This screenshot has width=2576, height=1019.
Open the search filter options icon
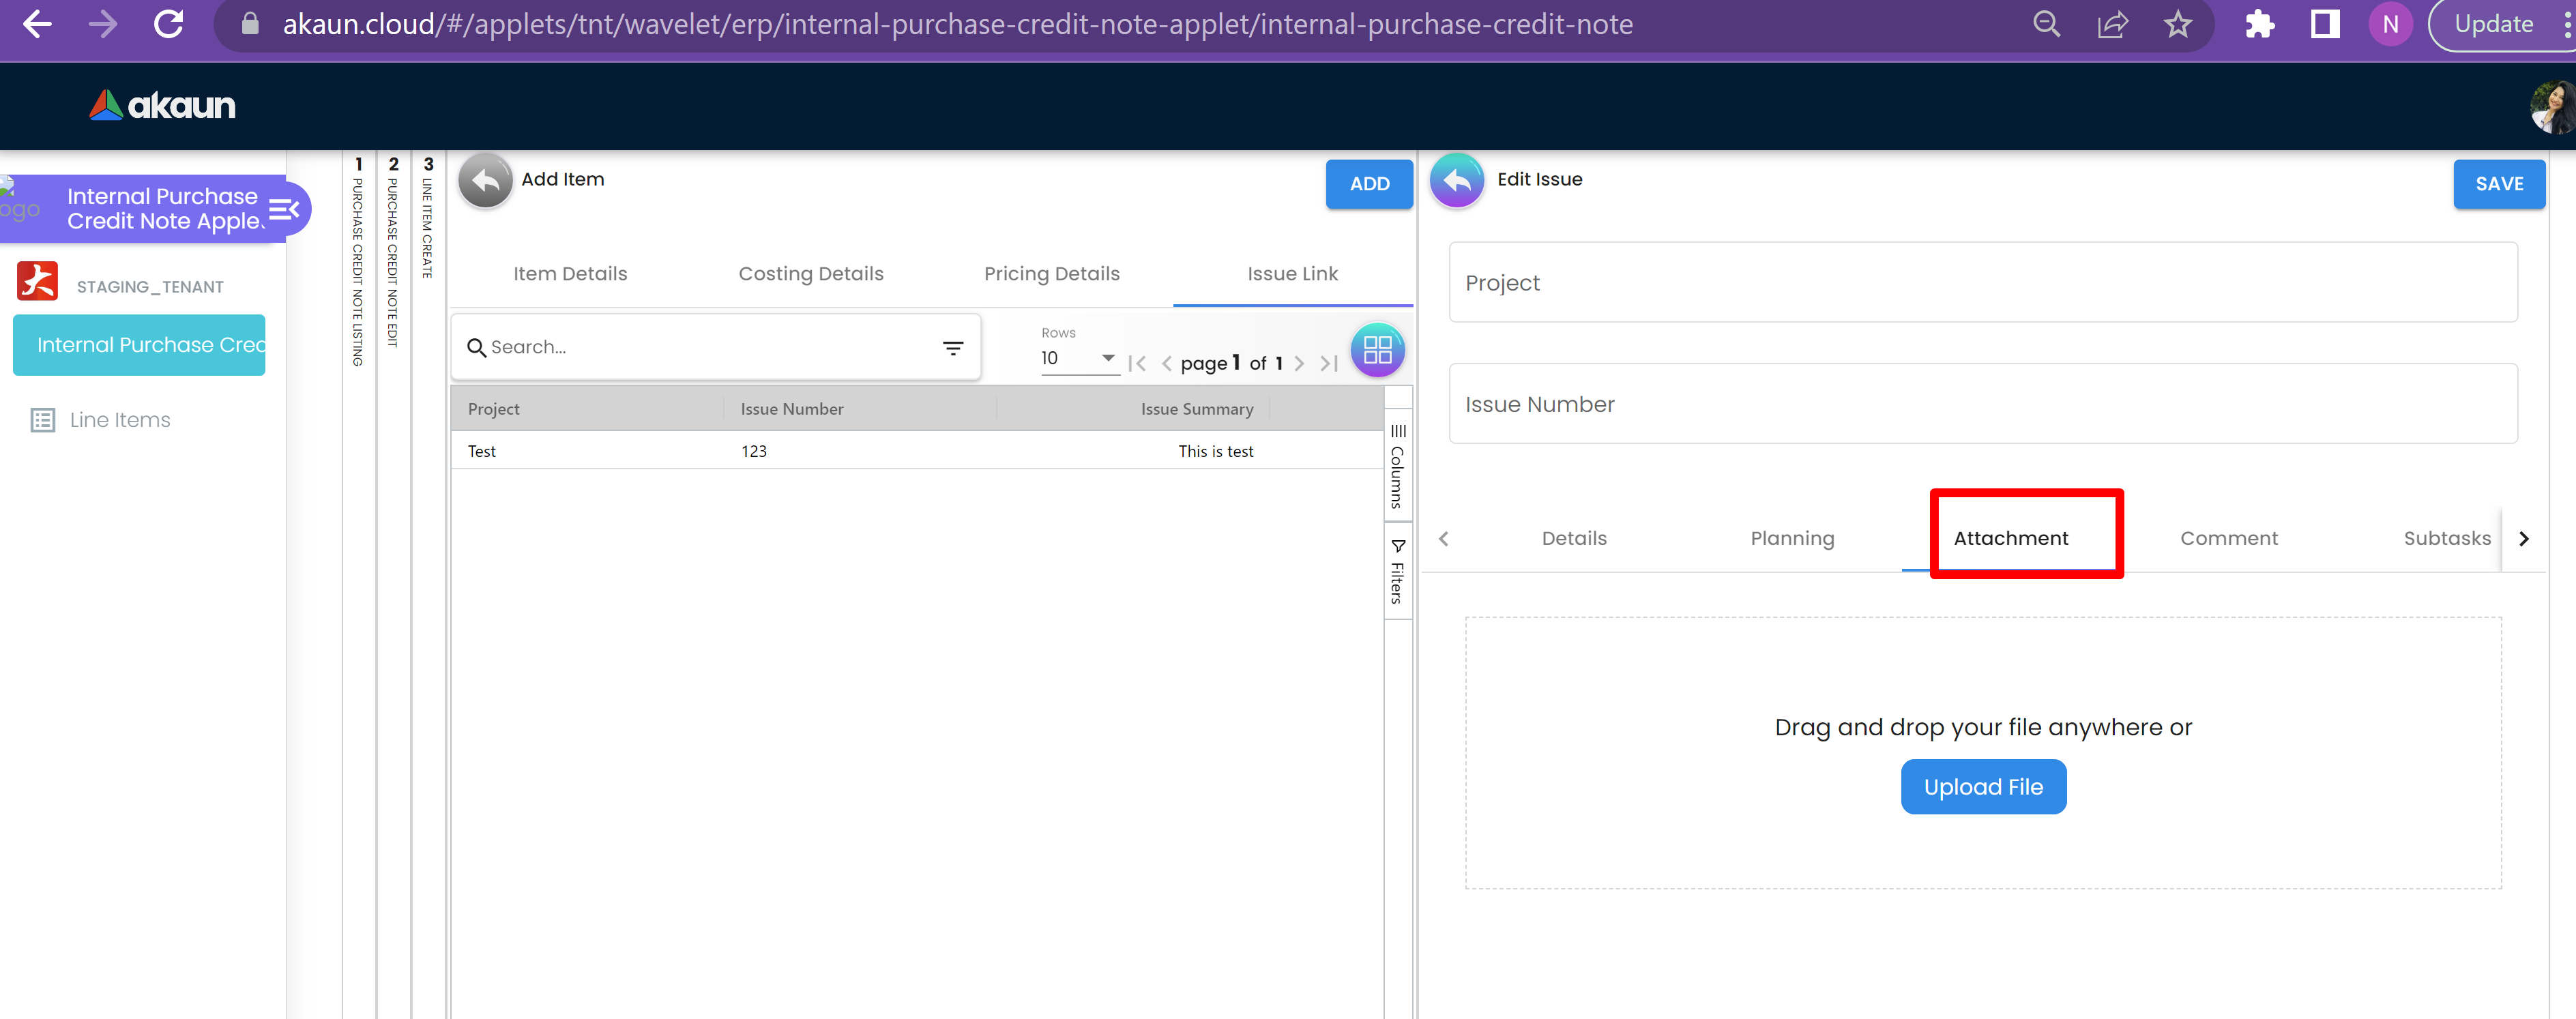pos(952,347)
